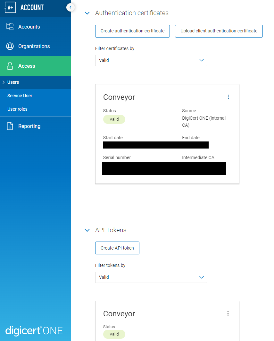This screenshot has width=274, height=341.
Task: Select Service User in the sidebar
Action: click(20, 96)
